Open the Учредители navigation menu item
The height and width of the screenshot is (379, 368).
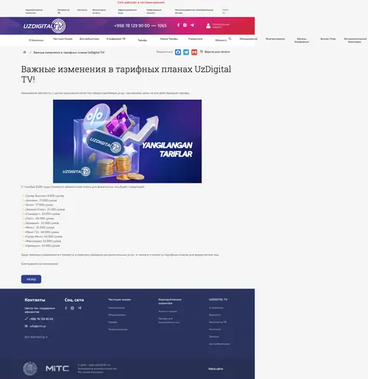click(195, 39)
